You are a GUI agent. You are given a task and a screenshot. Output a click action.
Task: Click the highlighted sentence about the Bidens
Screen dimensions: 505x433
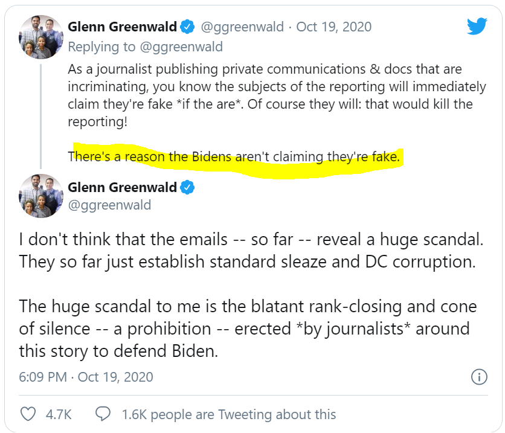tap(234, 157)
